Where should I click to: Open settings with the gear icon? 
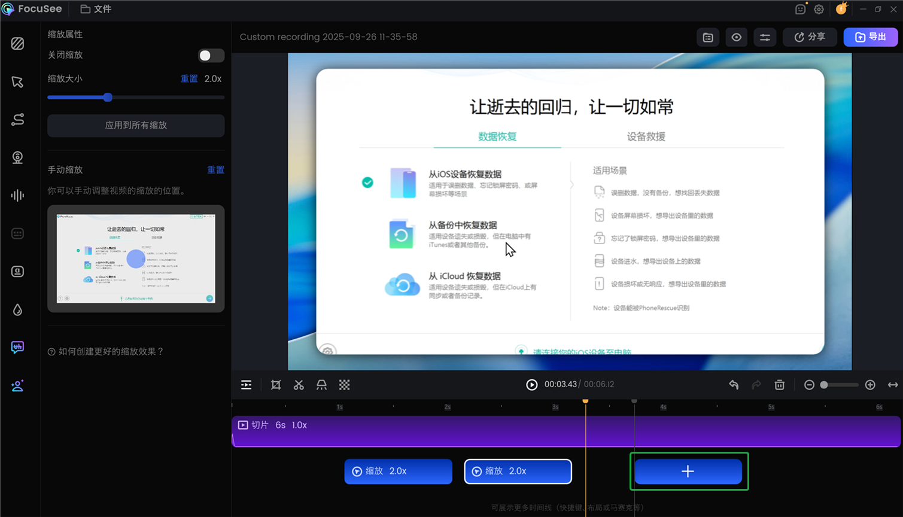click(819, 9)
